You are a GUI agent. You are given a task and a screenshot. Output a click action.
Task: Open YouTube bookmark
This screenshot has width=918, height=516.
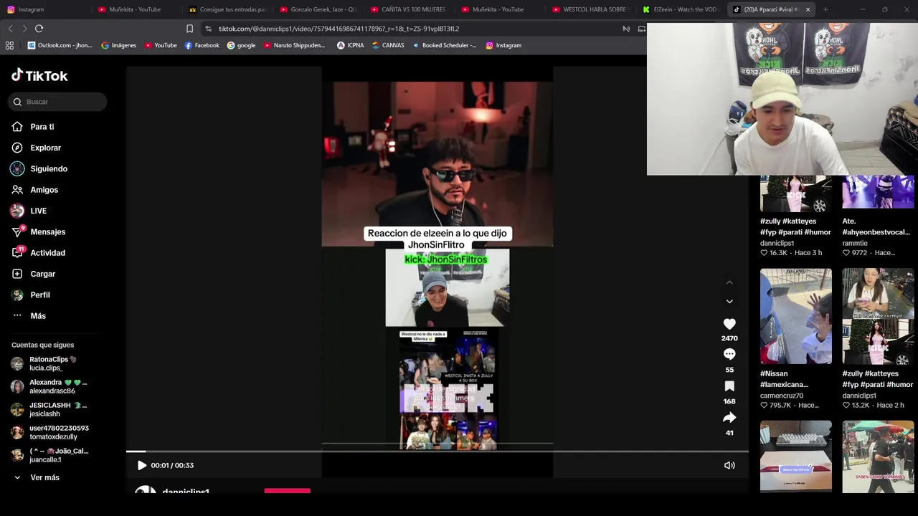pos(161,45)
